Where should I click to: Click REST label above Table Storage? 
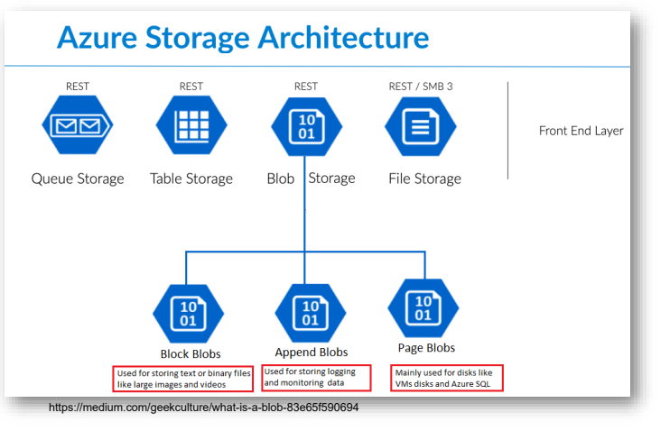(191, 87)
